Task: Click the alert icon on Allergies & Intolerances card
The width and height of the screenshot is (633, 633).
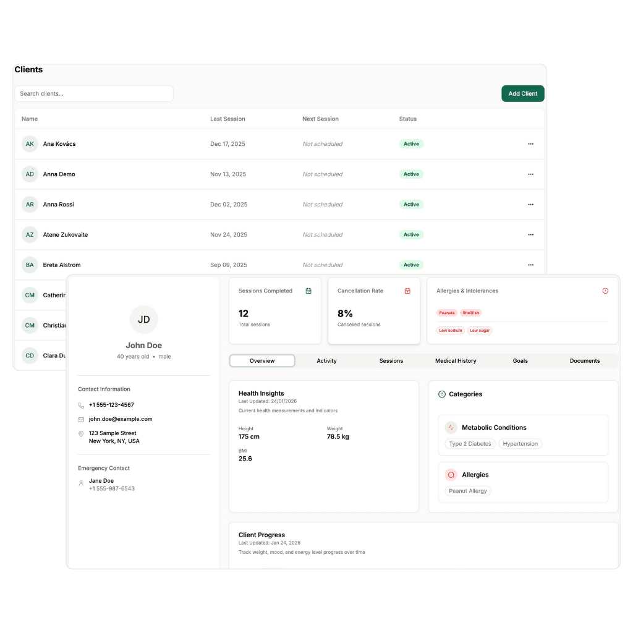Action: (x=605, y=291)
